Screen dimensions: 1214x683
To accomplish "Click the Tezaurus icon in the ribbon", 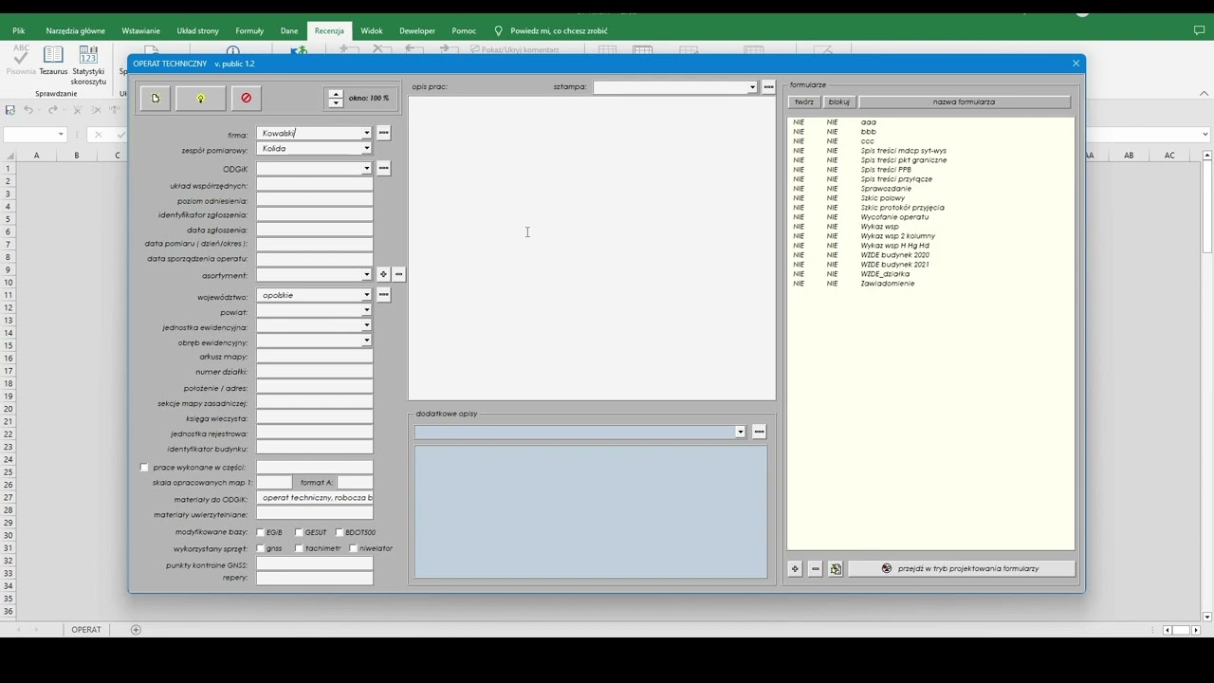I will coord(53,60).
